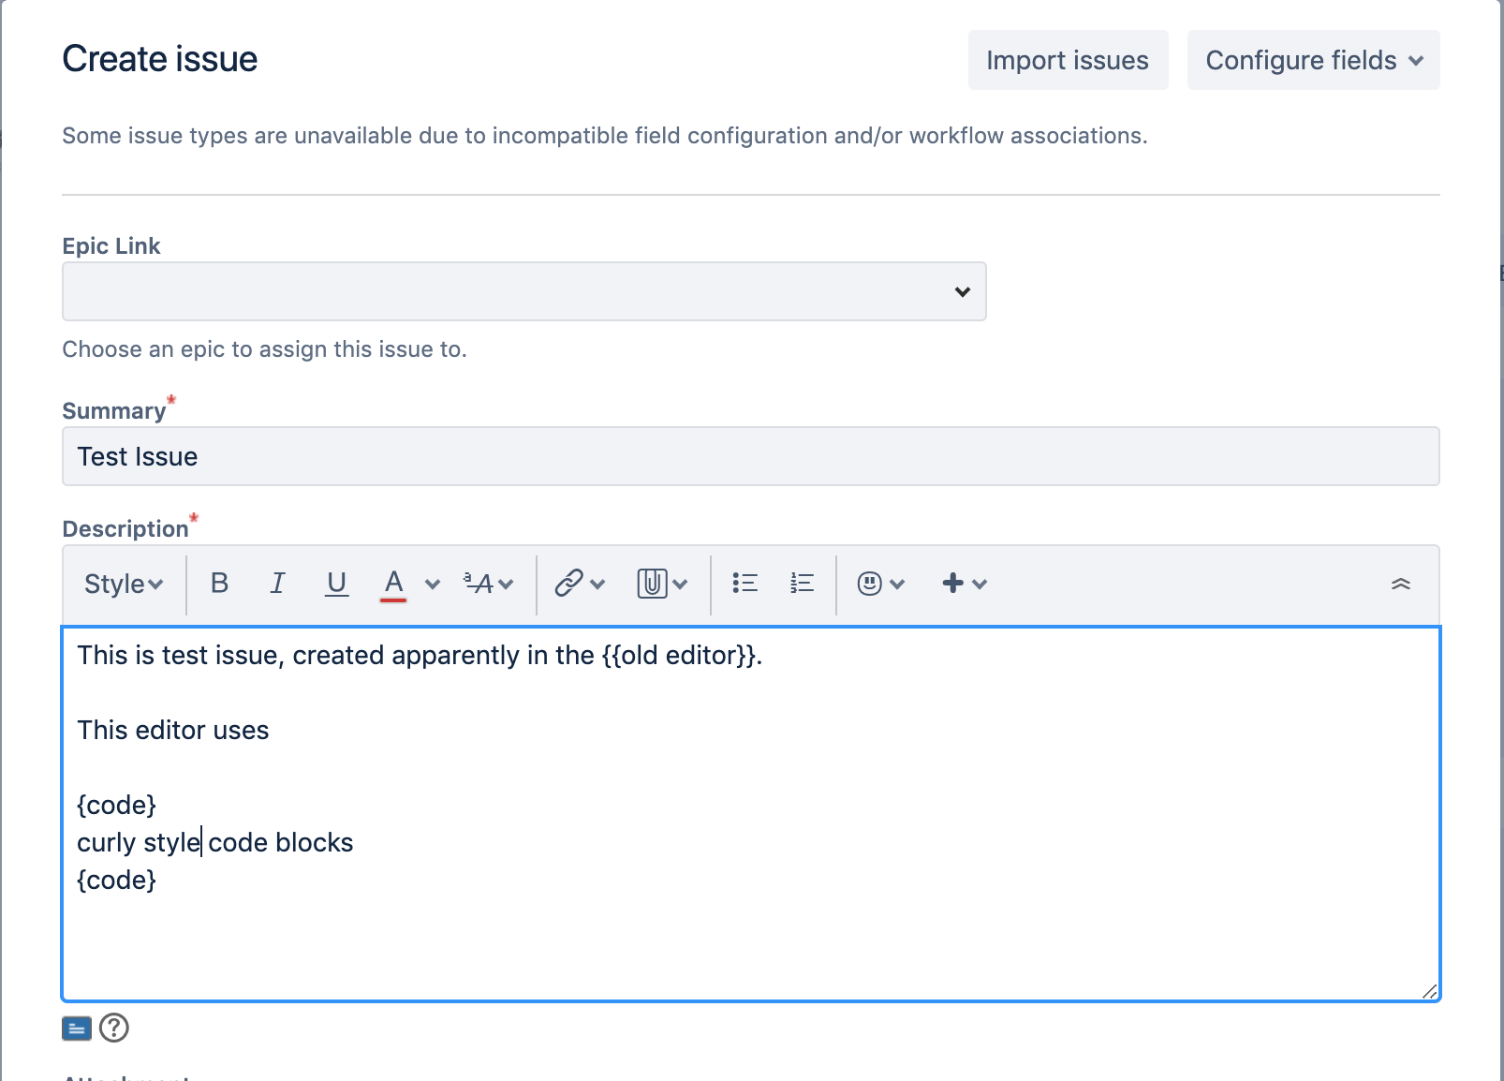
Task: Grab the description resize handle
Action: point(1430,992)
